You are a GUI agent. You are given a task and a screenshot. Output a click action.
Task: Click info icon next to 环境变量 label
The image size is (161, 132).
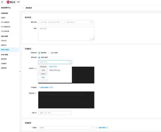(x=36, y=93)
